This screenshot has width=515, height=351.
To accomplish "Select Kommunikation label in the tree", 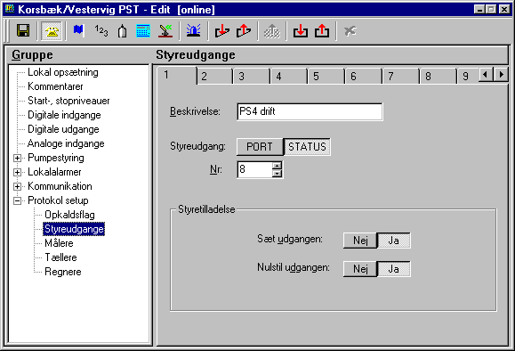I will [60, 186].
